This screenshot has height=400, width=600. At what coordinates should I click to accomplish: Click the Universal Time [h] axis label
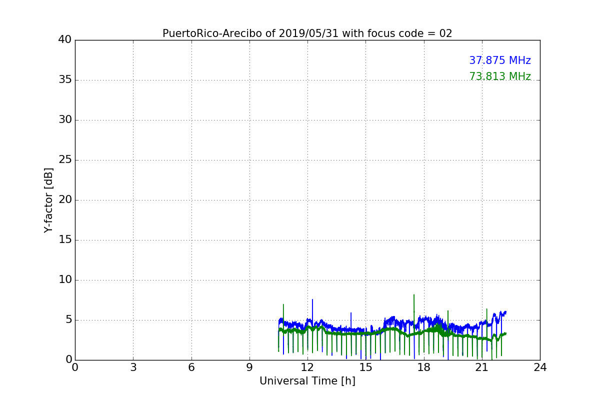[x=307, y=381]
